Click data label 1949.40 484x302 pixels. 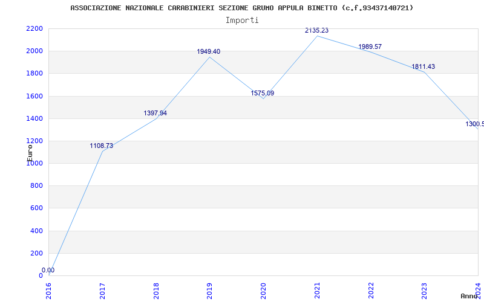click(209, 51)
